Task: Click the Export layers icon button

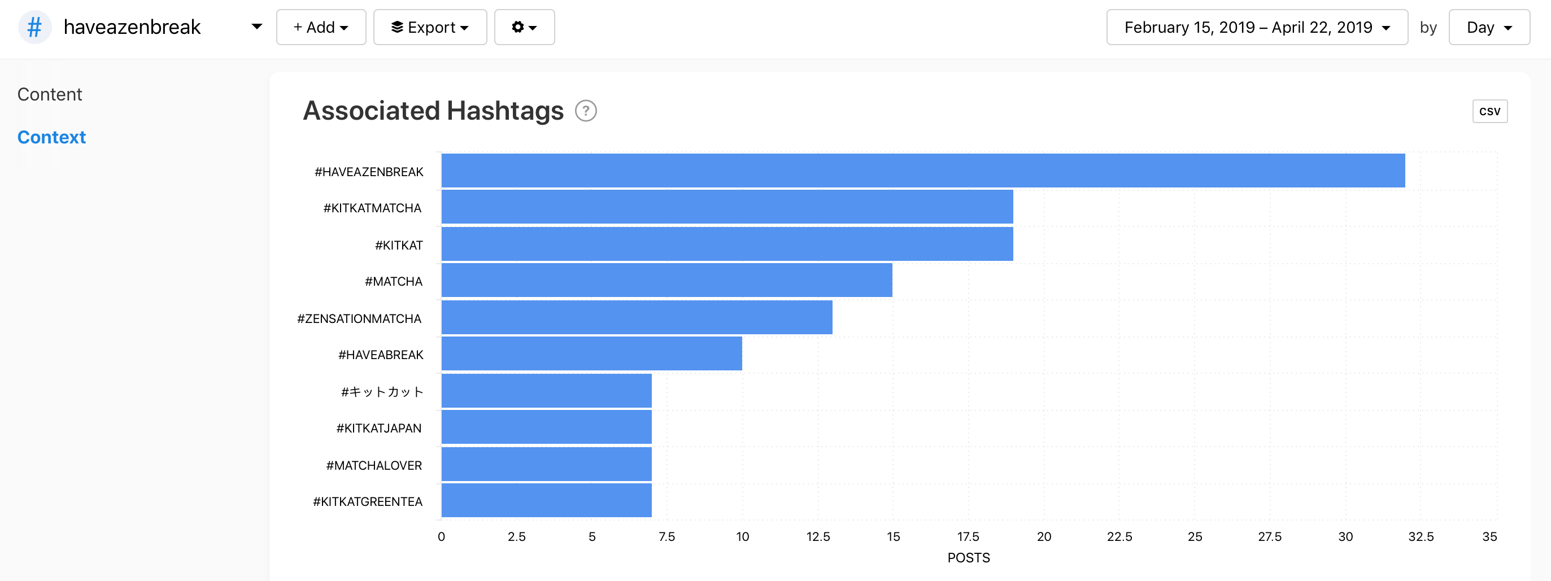Action: click(x=430, y=27)
